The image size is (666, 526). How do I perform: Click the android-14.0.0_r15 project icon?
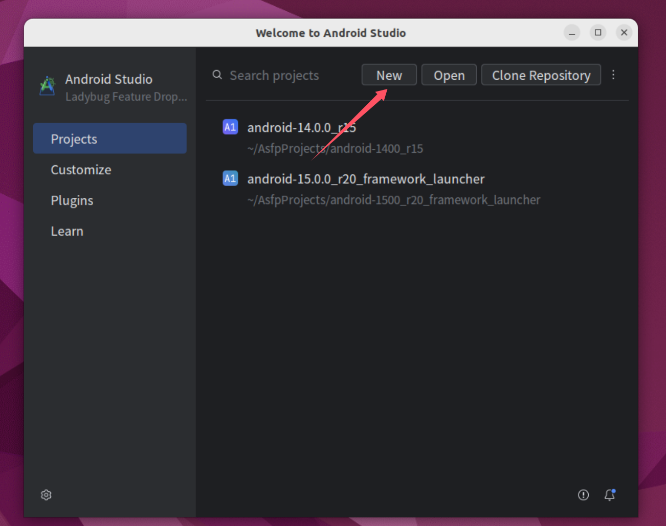[x=230, y=127]
